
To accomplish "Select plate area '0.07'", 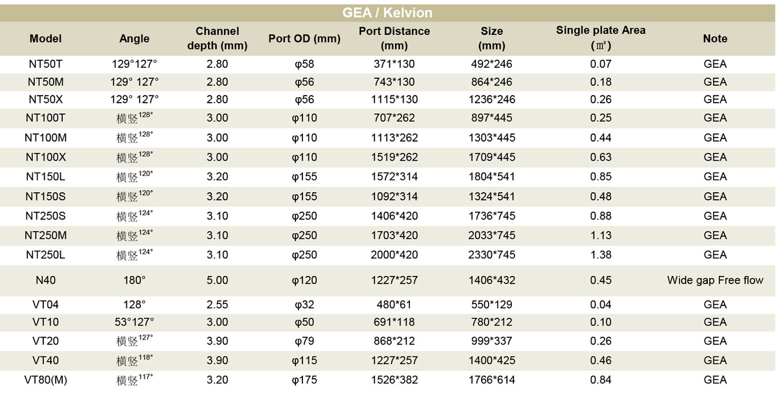I will (600, 64).
